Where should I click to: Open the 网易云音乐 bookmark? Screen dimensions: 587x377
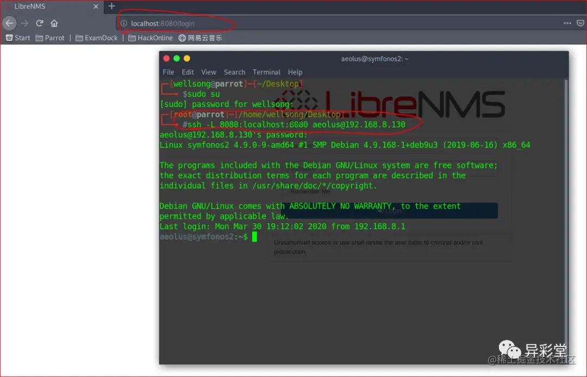coord(200,38)
